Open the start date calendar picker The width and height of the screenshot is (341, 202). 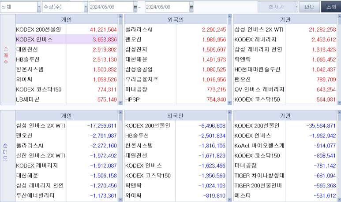click(x=135, y=7)
